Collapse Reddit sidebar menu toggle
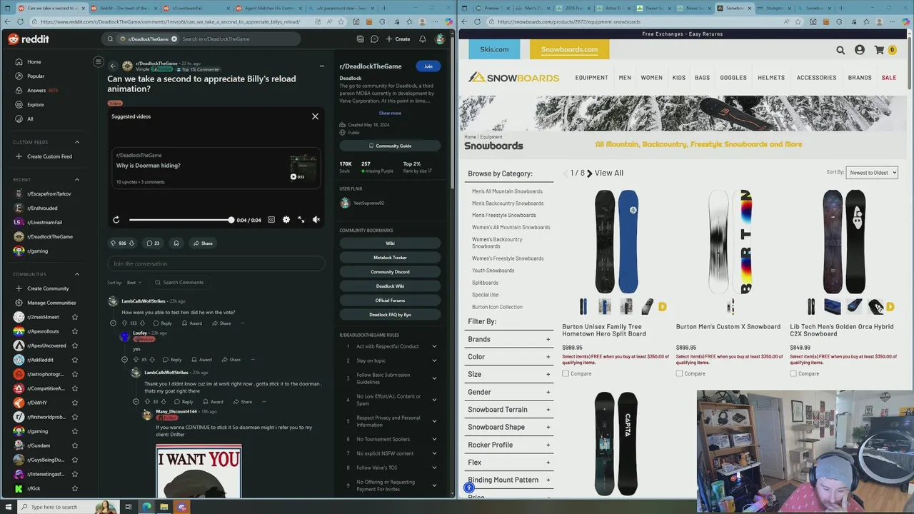 click(x=99, y=62)
